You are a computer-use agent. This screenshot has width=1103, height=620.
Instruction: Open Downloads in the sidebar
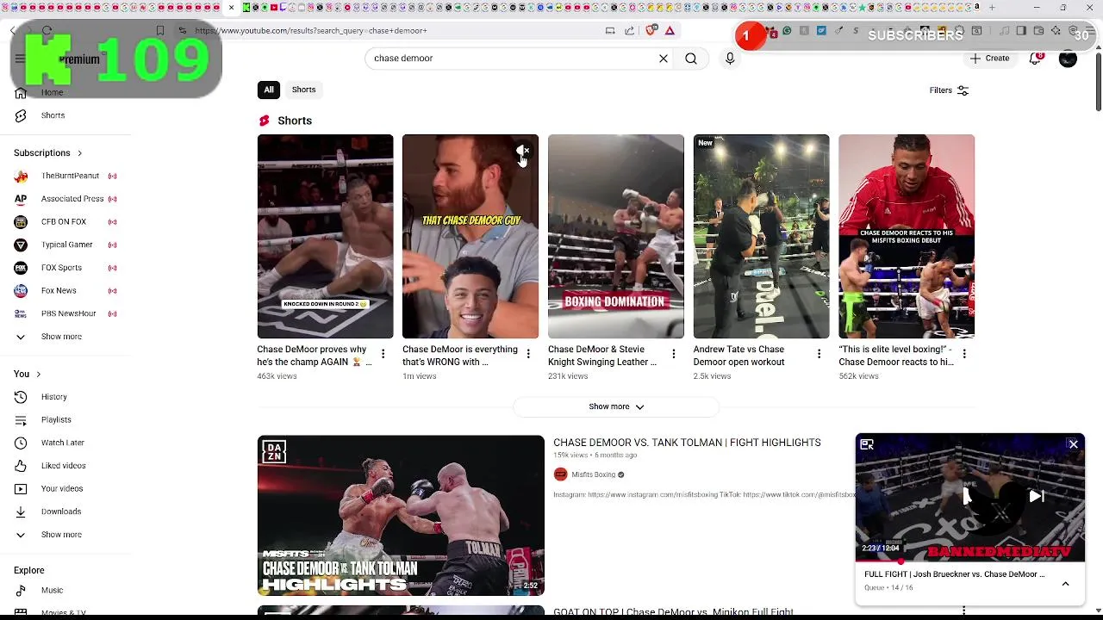click(x=61, y=512)
